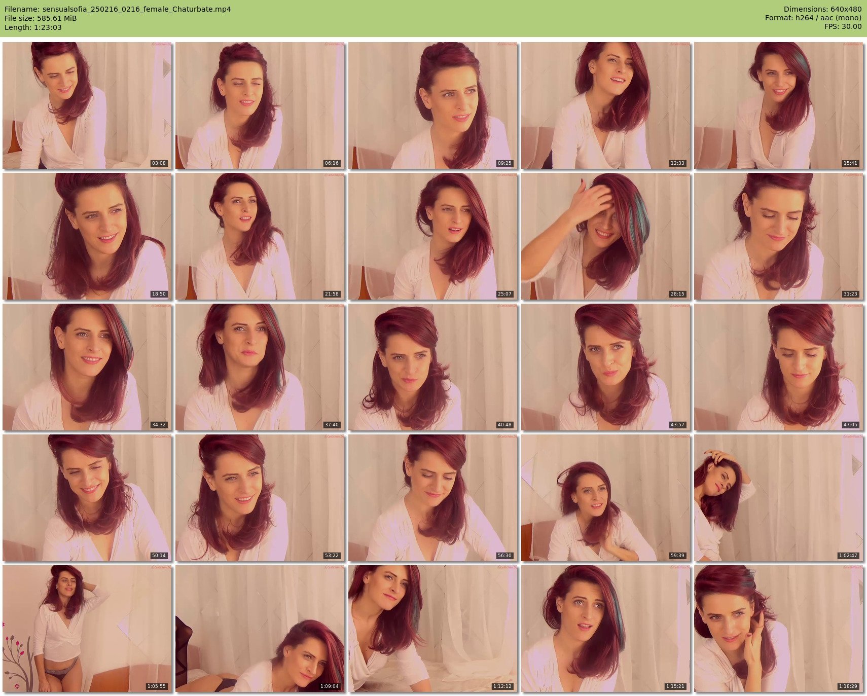867x696 pixels.
Task: Select the frame timestamped 21:58
Action: tap(260, 236)
